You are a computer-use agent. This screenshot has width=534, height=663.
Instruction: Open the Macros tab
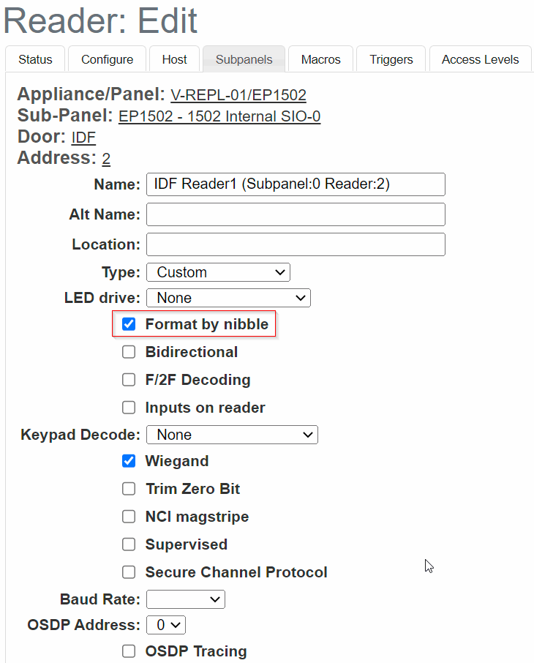click(320, 59)
